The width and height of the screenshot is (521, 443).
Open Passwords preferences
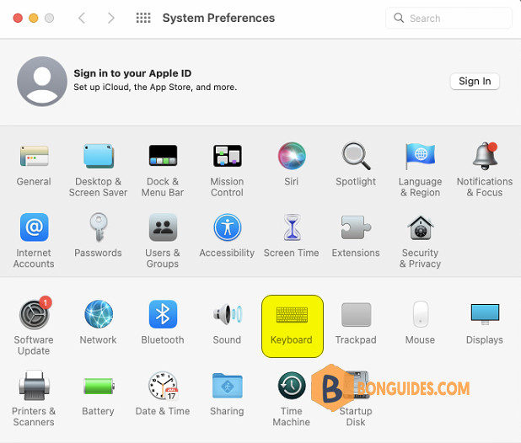(99, 236)
